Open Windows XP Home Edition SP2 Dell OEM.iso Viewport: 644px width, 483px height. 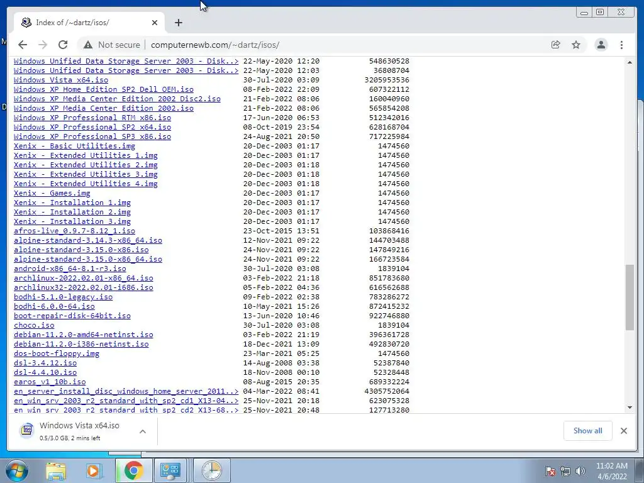coord(104,89)
